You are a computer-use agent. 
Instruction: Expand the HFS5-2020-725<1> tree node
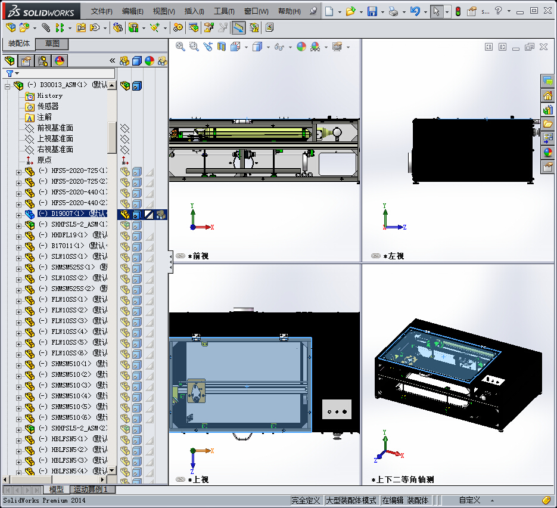click(18, 172)
